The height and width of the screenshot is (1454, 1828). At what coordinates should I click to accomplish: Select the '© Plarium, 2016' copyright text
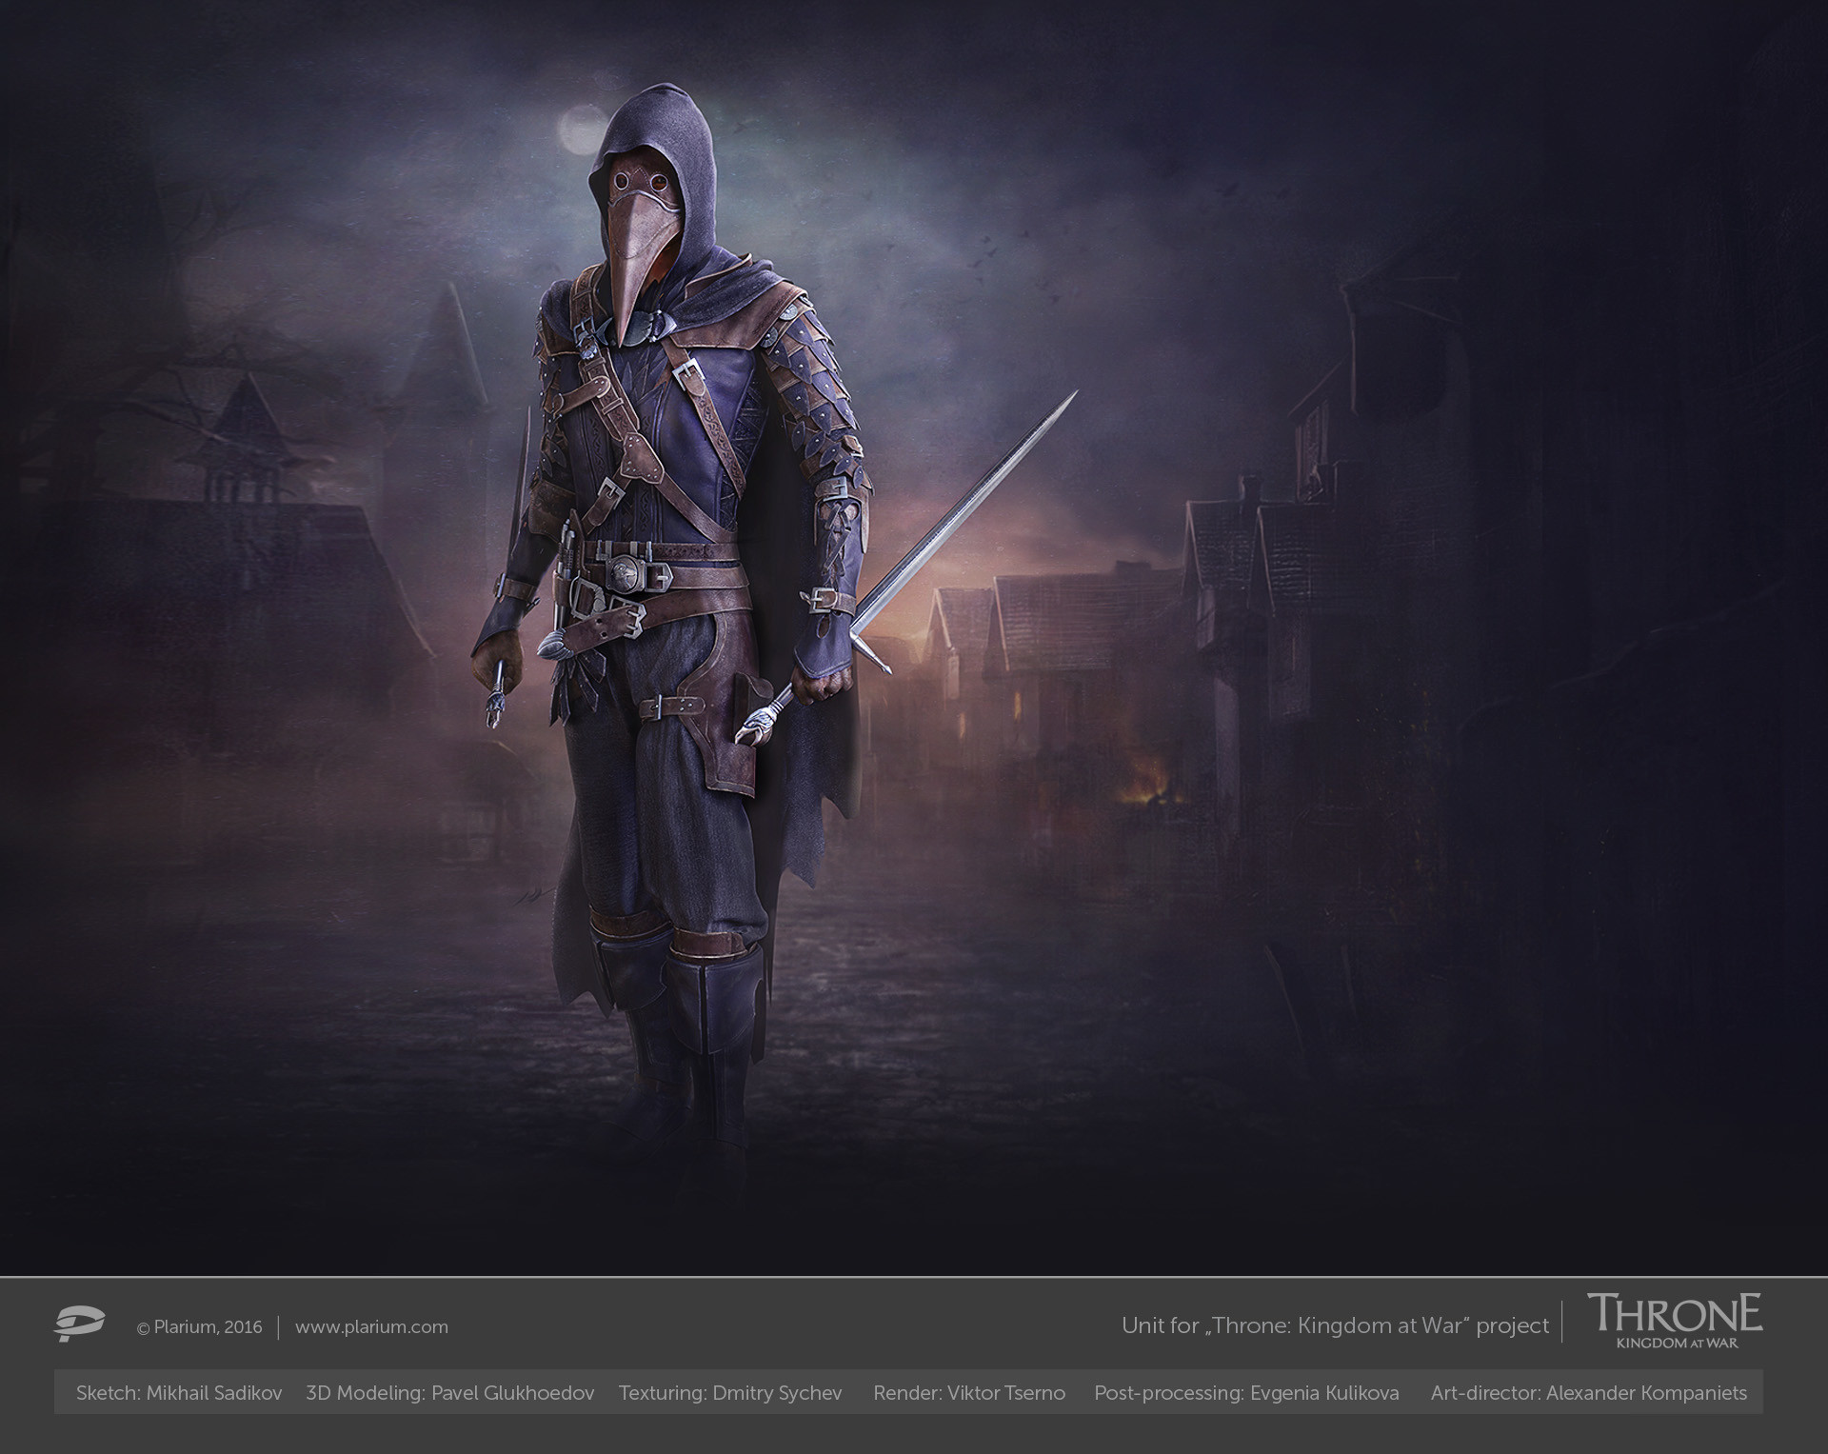coord(200,1327)
